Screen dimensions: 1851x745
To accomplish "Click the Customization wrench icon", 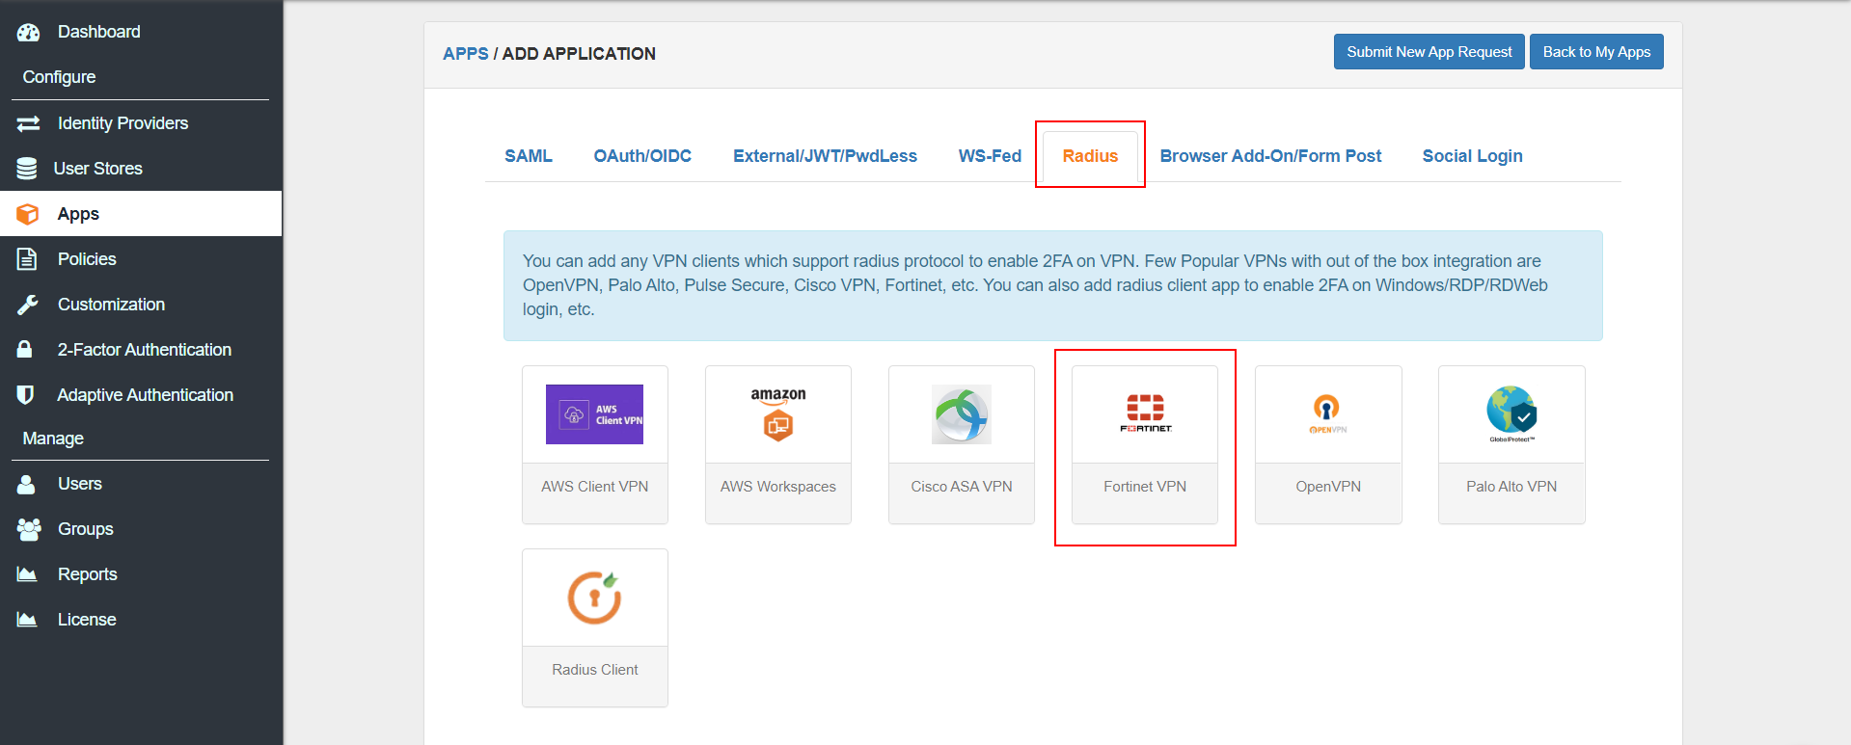I will point(27,305).
